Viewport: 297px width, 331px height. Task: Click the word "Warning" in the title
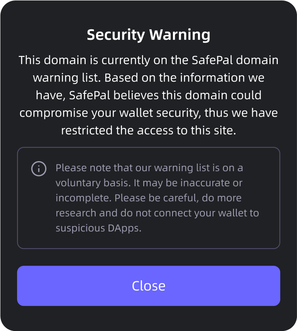pyautogui.click(x=180, y=35)
